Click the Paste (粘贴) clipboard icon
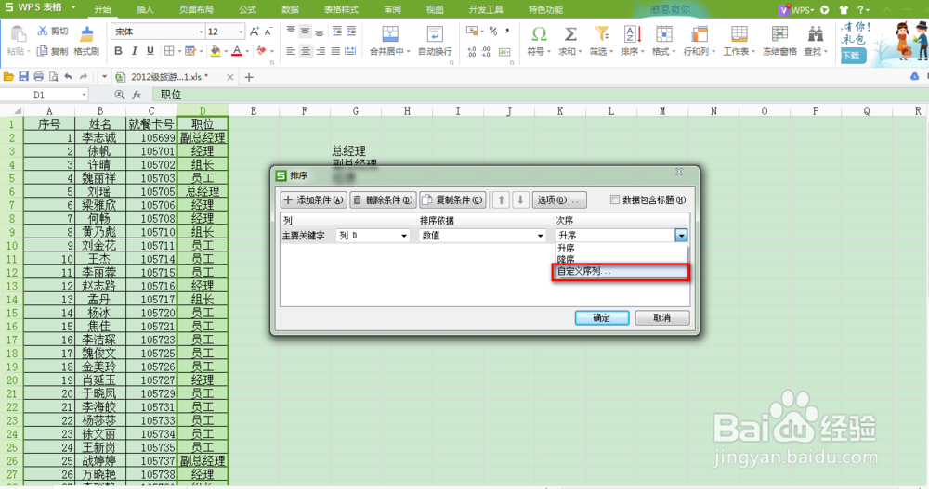The width and height of the screenshot is (929, 489). 18,34
